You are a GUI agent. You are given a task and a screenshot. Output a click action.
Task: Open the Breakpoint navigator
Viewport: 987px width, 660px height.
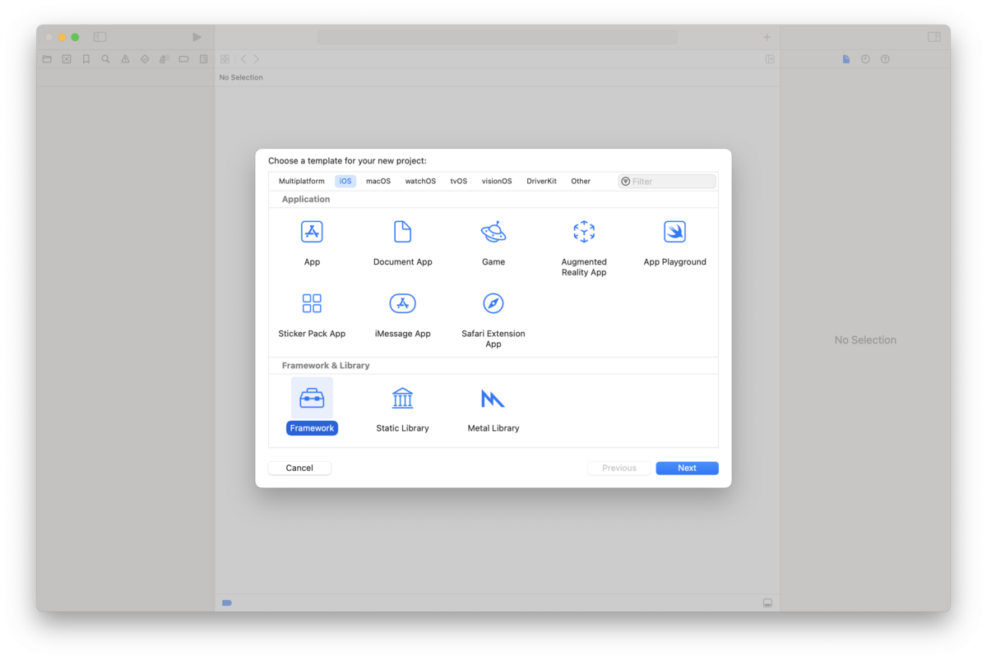pos(184,59)
